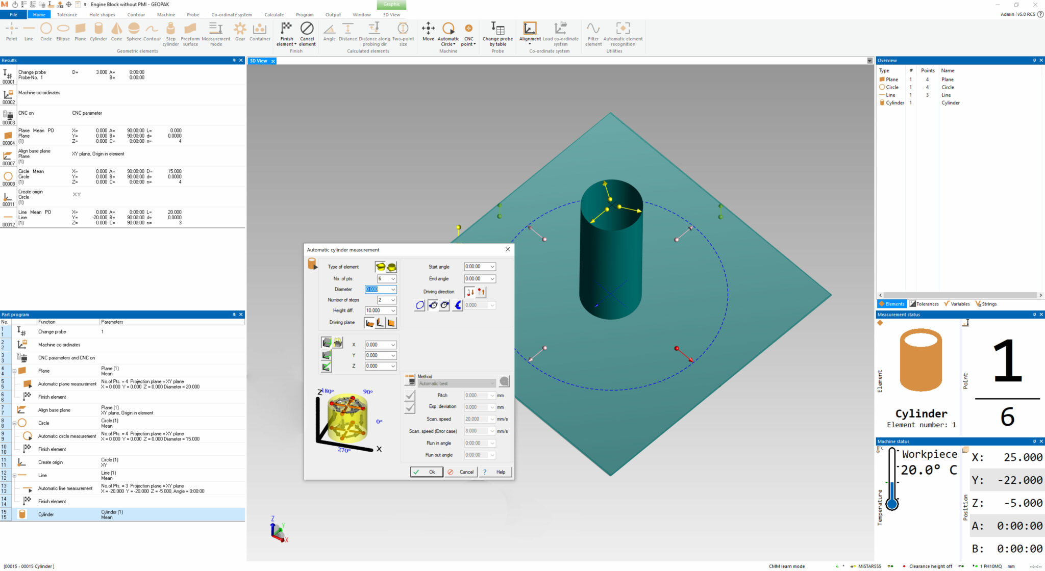Click the Ok button in dialog

(x=426, y=472)
